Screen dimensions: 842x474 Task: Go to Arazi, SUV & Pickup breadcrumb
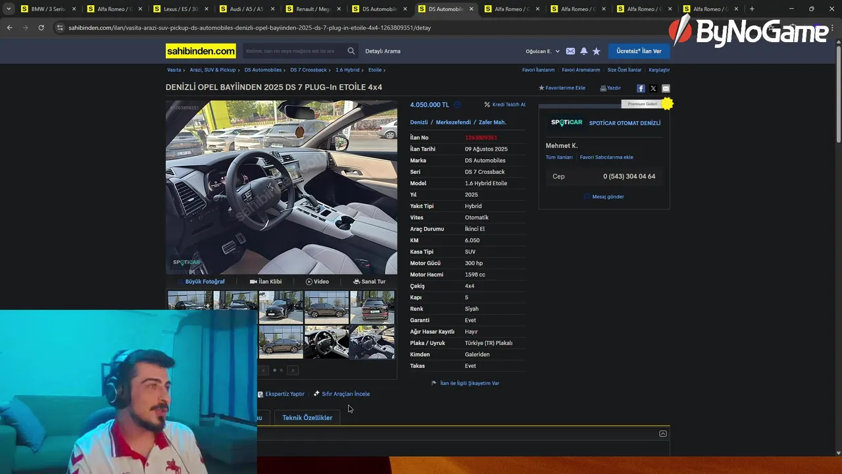[212, 70]
